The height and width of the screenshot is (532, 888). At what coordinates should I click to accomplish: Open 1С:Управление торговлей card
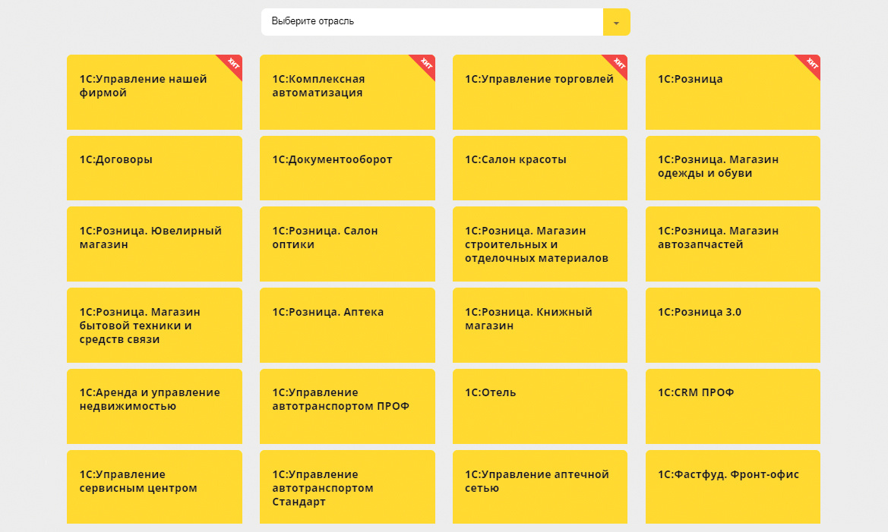pyautogui.click(x=539, y=93)
